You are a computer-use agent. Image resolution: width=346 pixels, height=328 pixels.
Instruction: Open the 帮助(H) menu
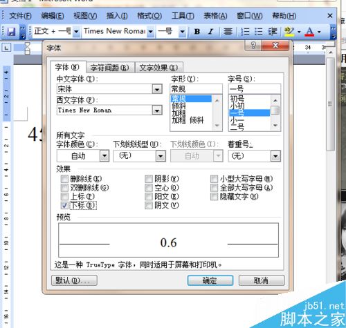click(x=284, y=16)
